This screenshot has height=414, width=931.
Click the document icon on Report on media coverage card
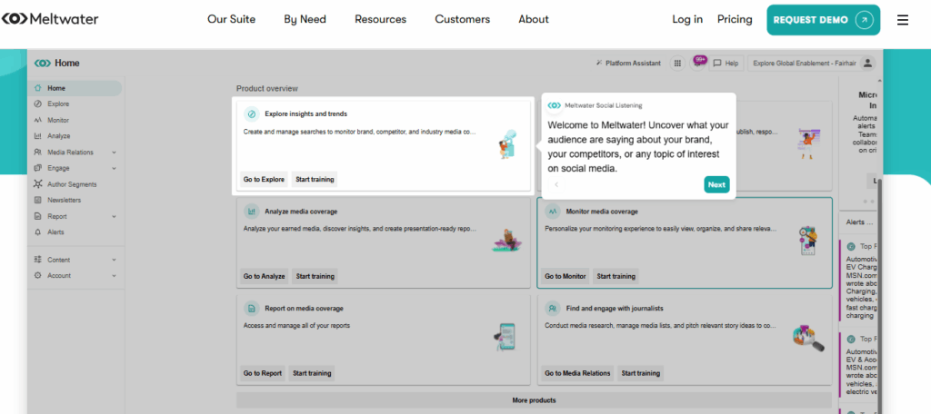(252, 309)
